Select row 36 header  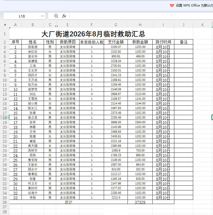coord(5,202)
